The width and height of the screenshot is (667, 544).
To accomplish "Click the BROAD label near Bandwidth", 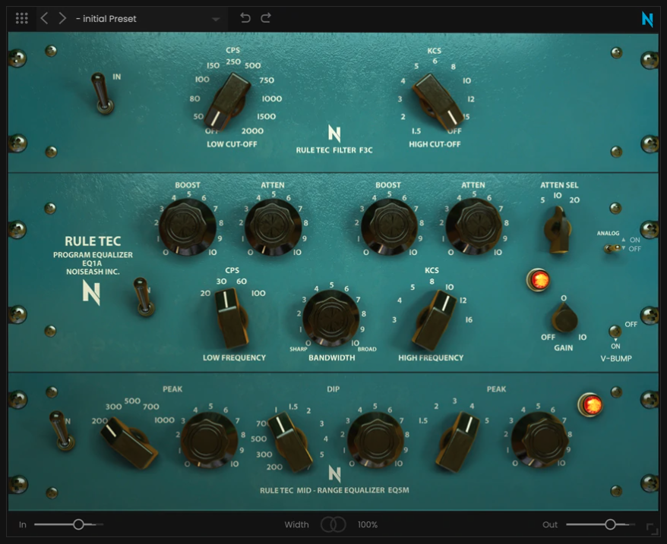I will (x=367, y=349).
